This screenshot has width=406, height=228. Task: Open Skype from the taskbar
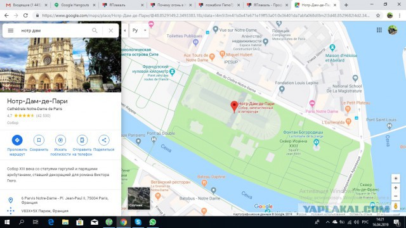[x=138, y=222]
